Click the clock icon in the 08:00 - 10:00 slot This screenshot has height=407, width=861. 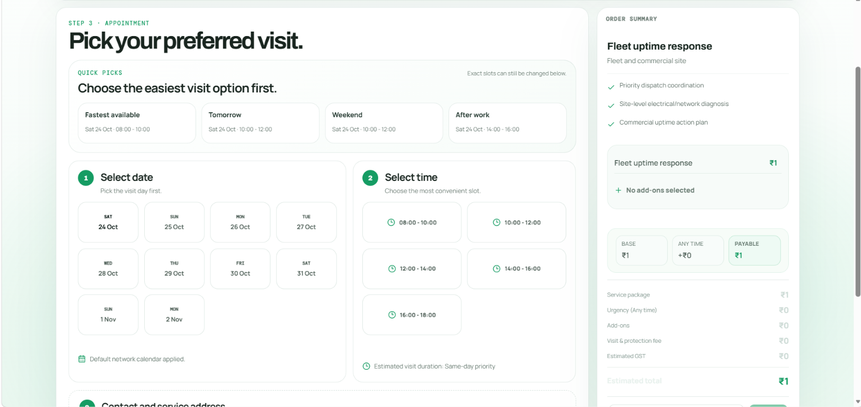click(x=392, y=223)
